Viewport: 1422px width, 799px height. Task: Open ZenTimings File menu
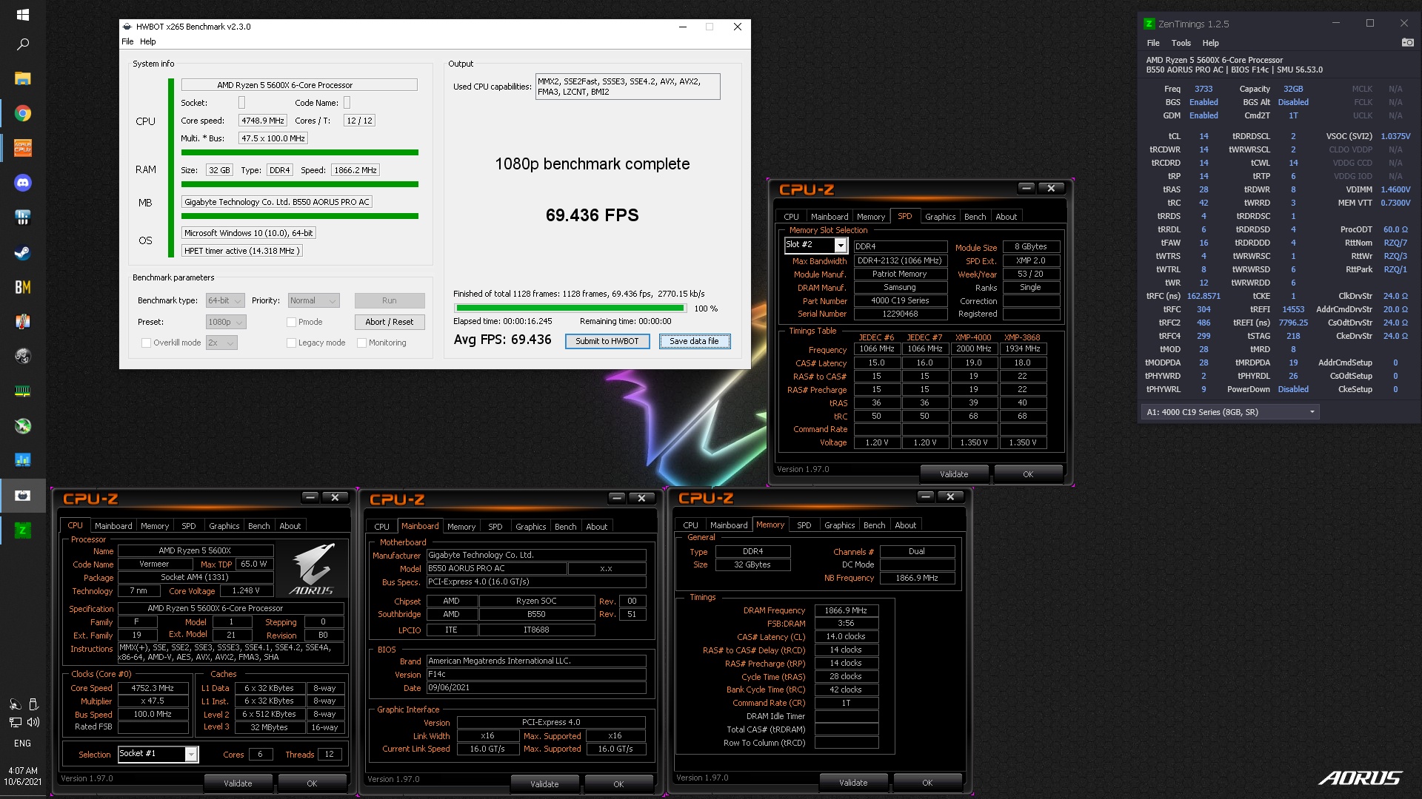pos(1153,43)
